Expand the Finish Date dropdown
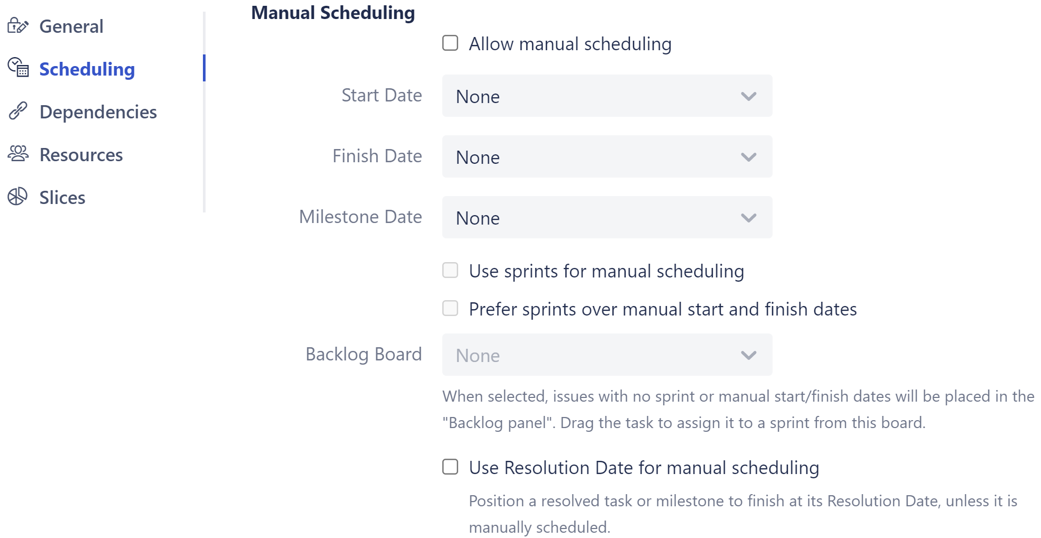Image resolution: width=1041 pixels, height=538 pixels. (607, 157)
